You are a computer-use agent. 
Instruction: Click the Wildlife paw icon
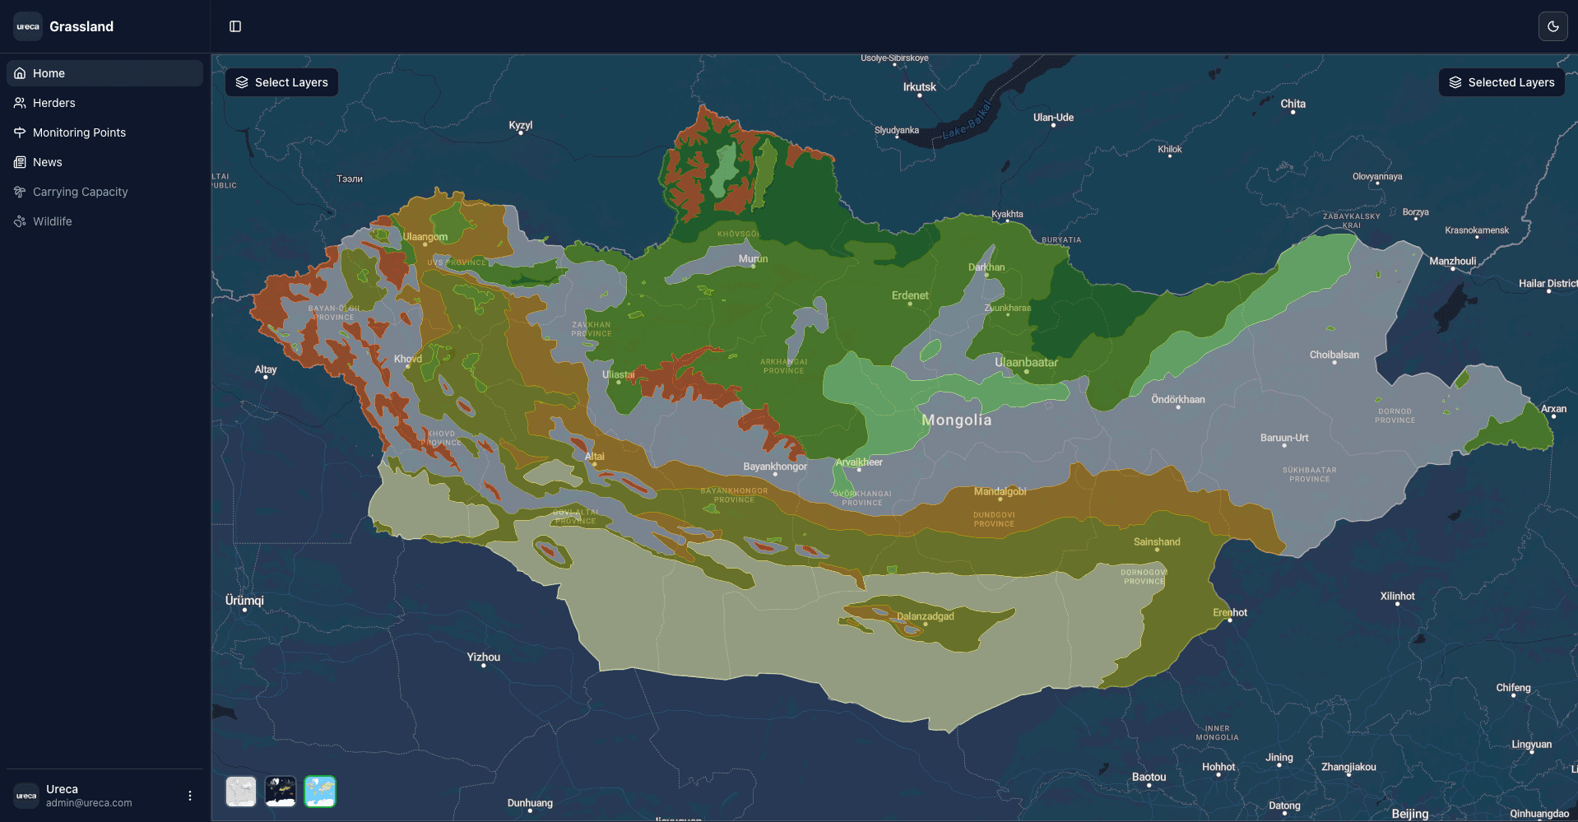[20, 221]
